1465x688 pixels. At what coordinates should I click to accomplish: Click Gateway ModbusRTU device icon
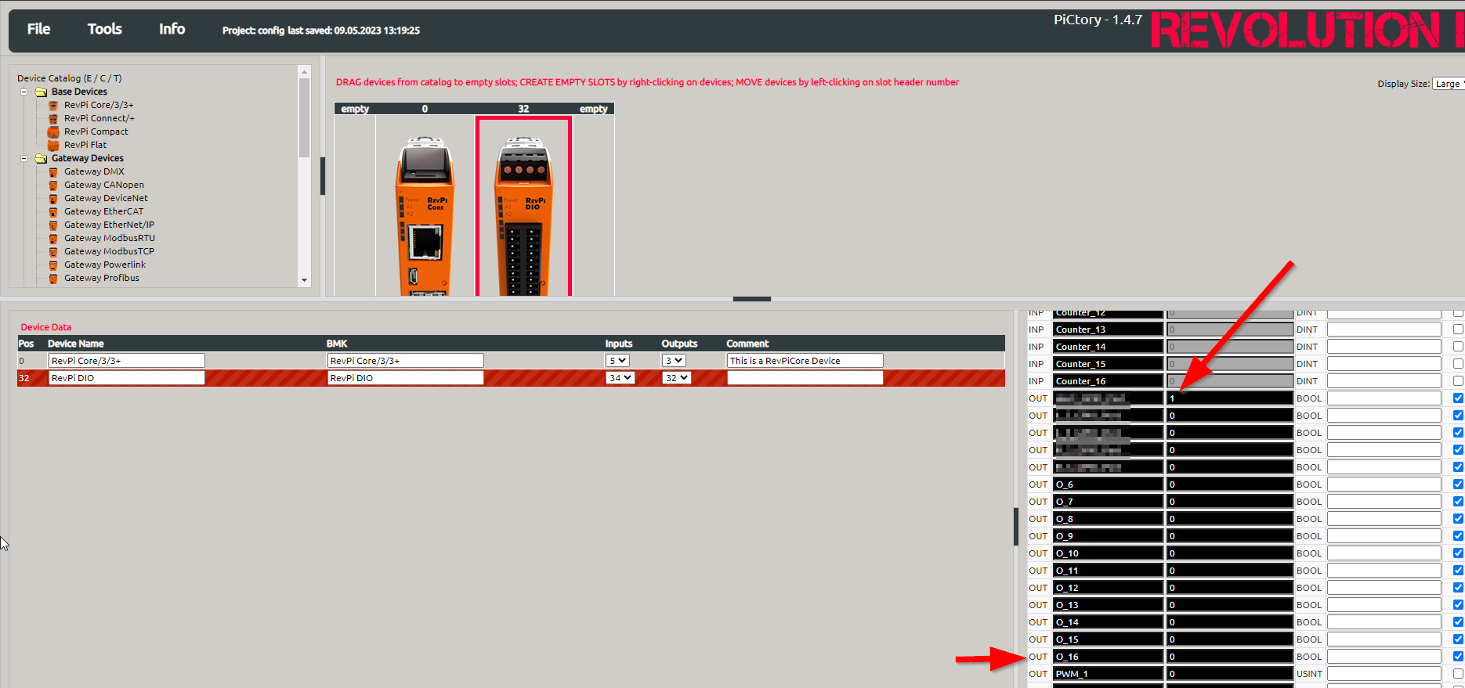click(x=53, y=238)
